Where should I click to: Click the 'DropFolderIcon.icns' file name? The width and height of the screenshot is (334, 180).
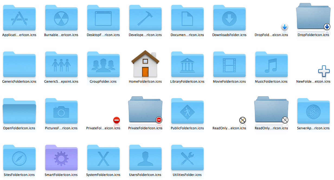(313, 35)
